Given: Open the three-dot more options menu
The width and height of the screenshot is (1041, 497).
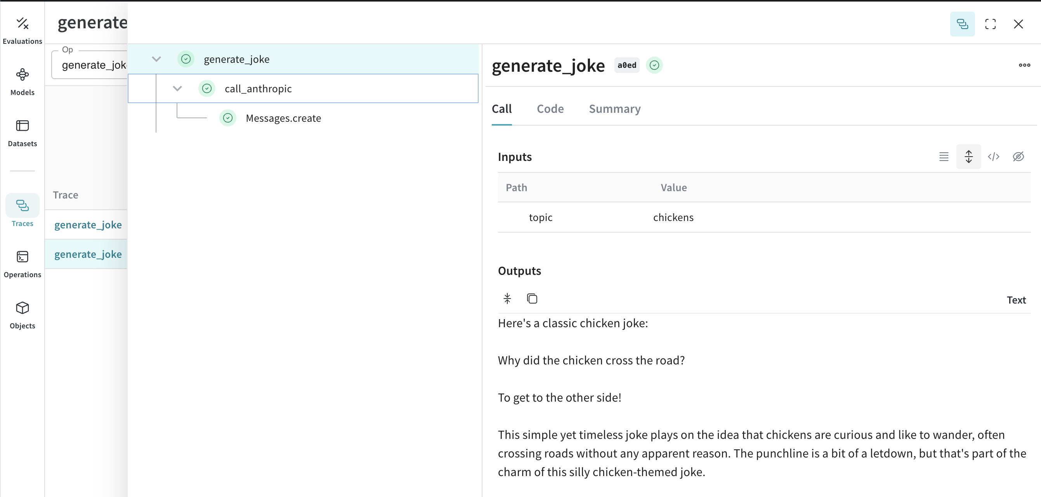Looking at the screenshot, I should pos(1024,65).
